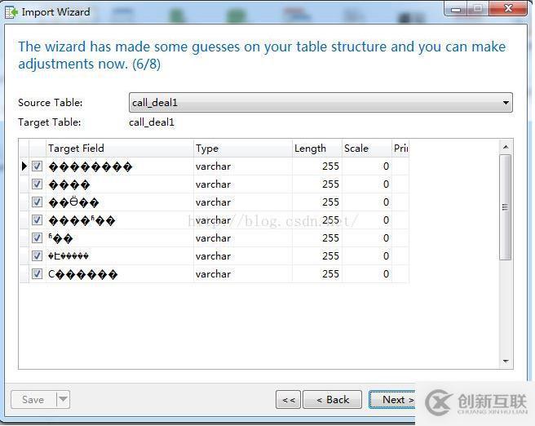Sort by the Type column header
535x426 pixels.
tap(242, 149)
